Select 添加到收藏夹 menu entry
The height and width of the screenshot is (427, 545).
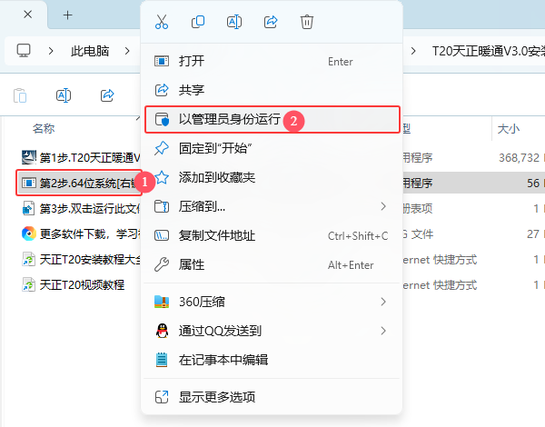click(x=272, y=178)
